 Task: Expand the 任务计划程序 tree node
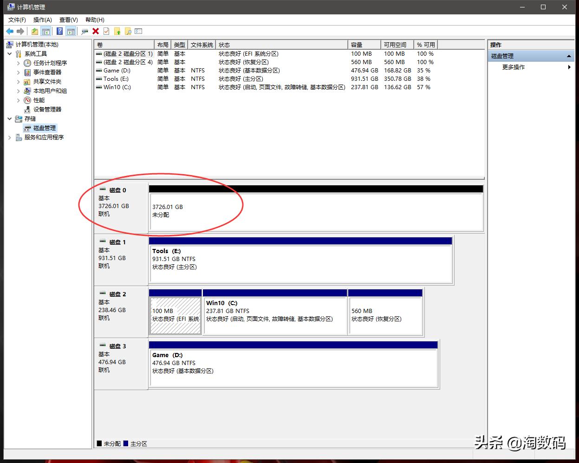click(x=18, y=63)
